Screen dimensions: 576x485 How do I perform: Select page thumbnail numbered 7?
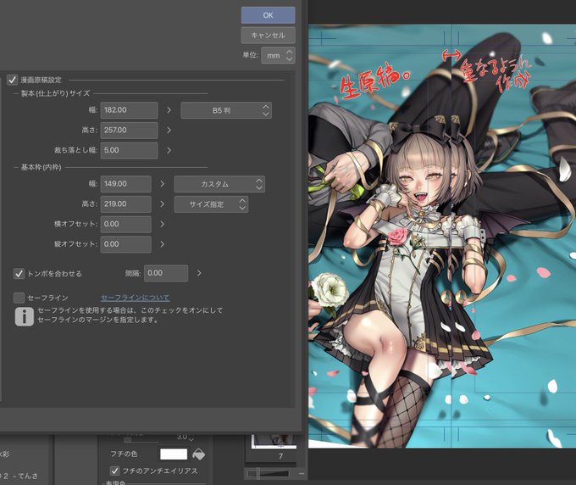274,442
